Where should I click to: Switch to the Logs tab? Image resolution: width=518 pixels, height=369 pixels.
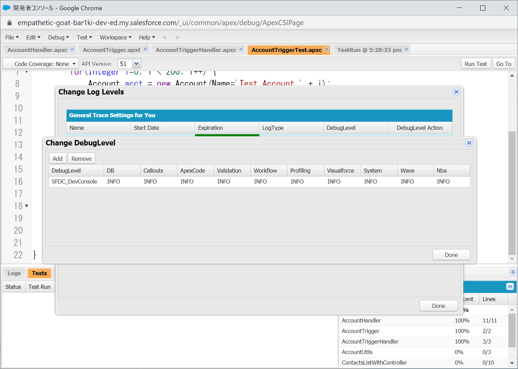[14, 273]
